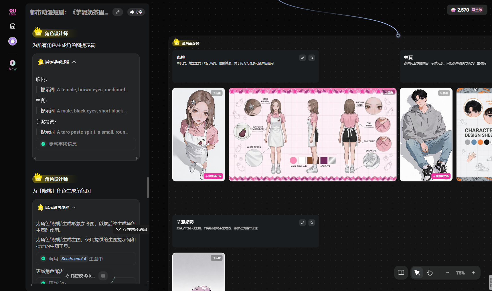492x291 pixels.
Task: Zoom in canvas with plus button
Action: coord(474,273)
